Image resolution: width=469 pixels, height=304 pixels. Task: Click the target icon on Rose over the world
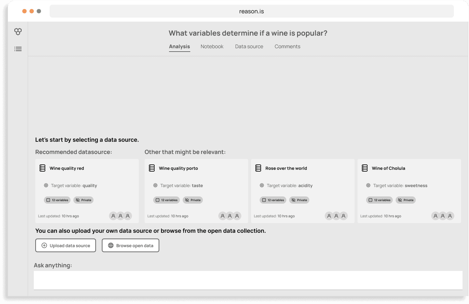point(262,185)
